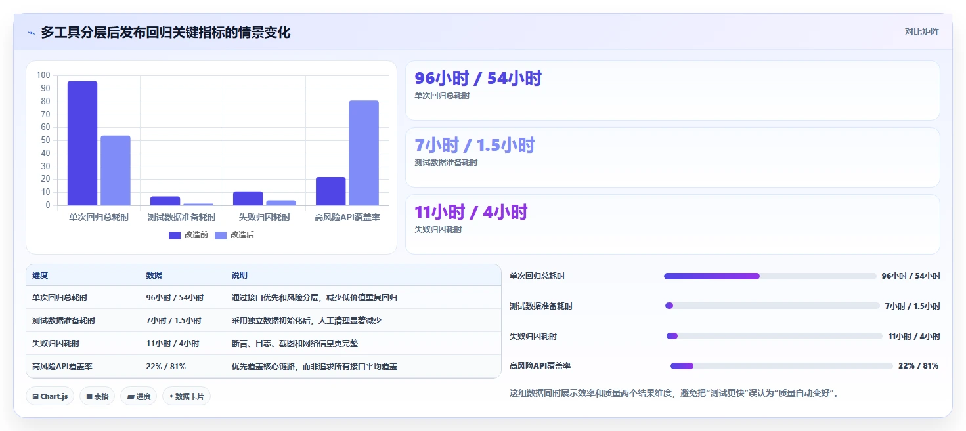Click the 测试数据准备耗时 progress bar

[772, 306]
